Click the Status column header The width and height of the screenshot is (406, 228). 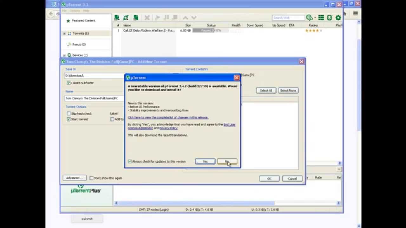[x=211, y=25]
